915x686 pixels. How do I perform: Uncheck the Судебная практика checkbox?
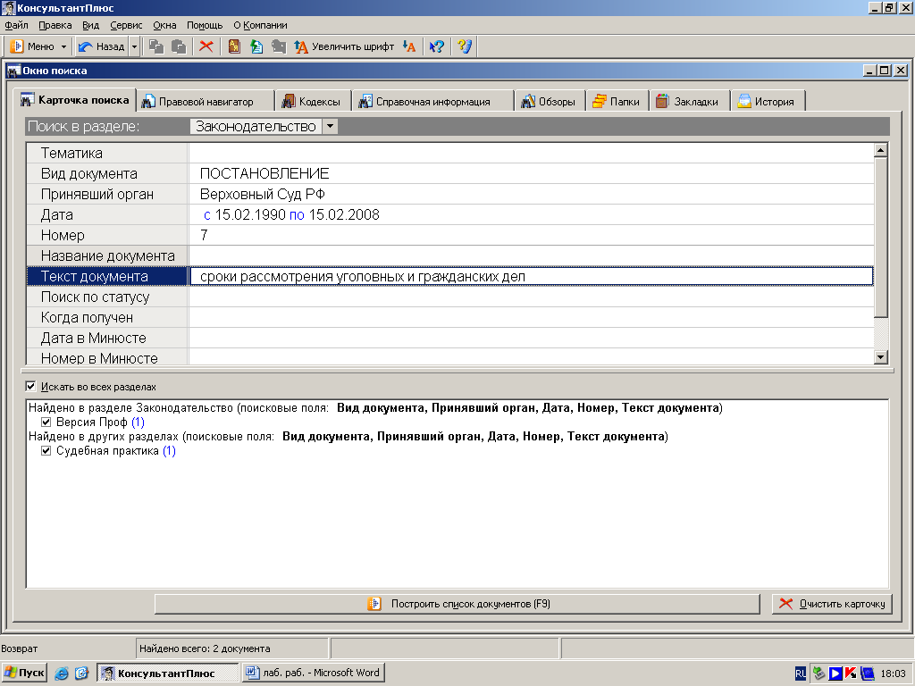pos(46,450)
